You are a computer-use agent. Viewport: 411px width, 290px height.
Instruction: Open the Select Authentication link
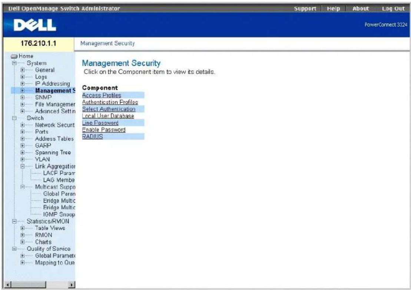(109, 109)
